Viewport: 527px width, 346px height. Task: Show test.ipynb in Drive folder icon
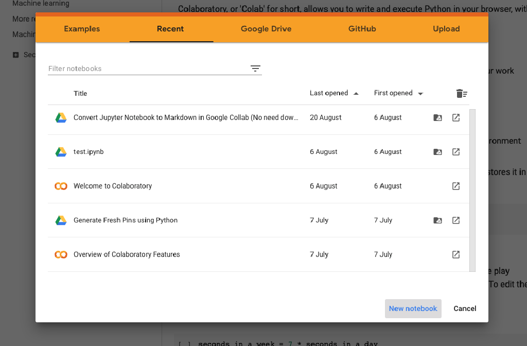tap(437, 152)
